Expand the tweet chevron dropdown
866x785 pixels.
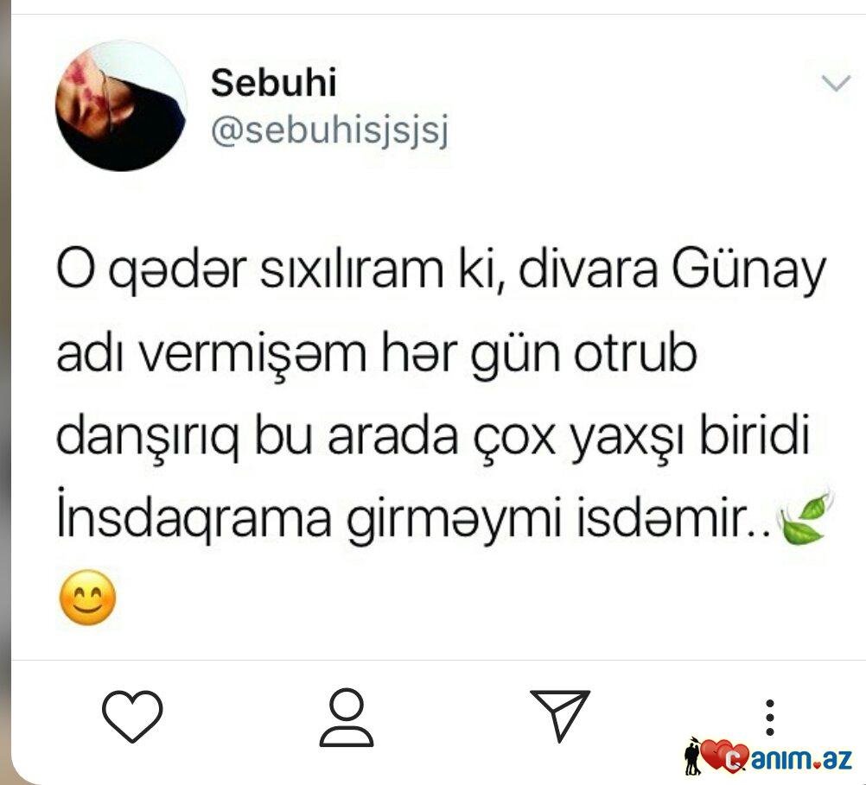coord(836,84)
